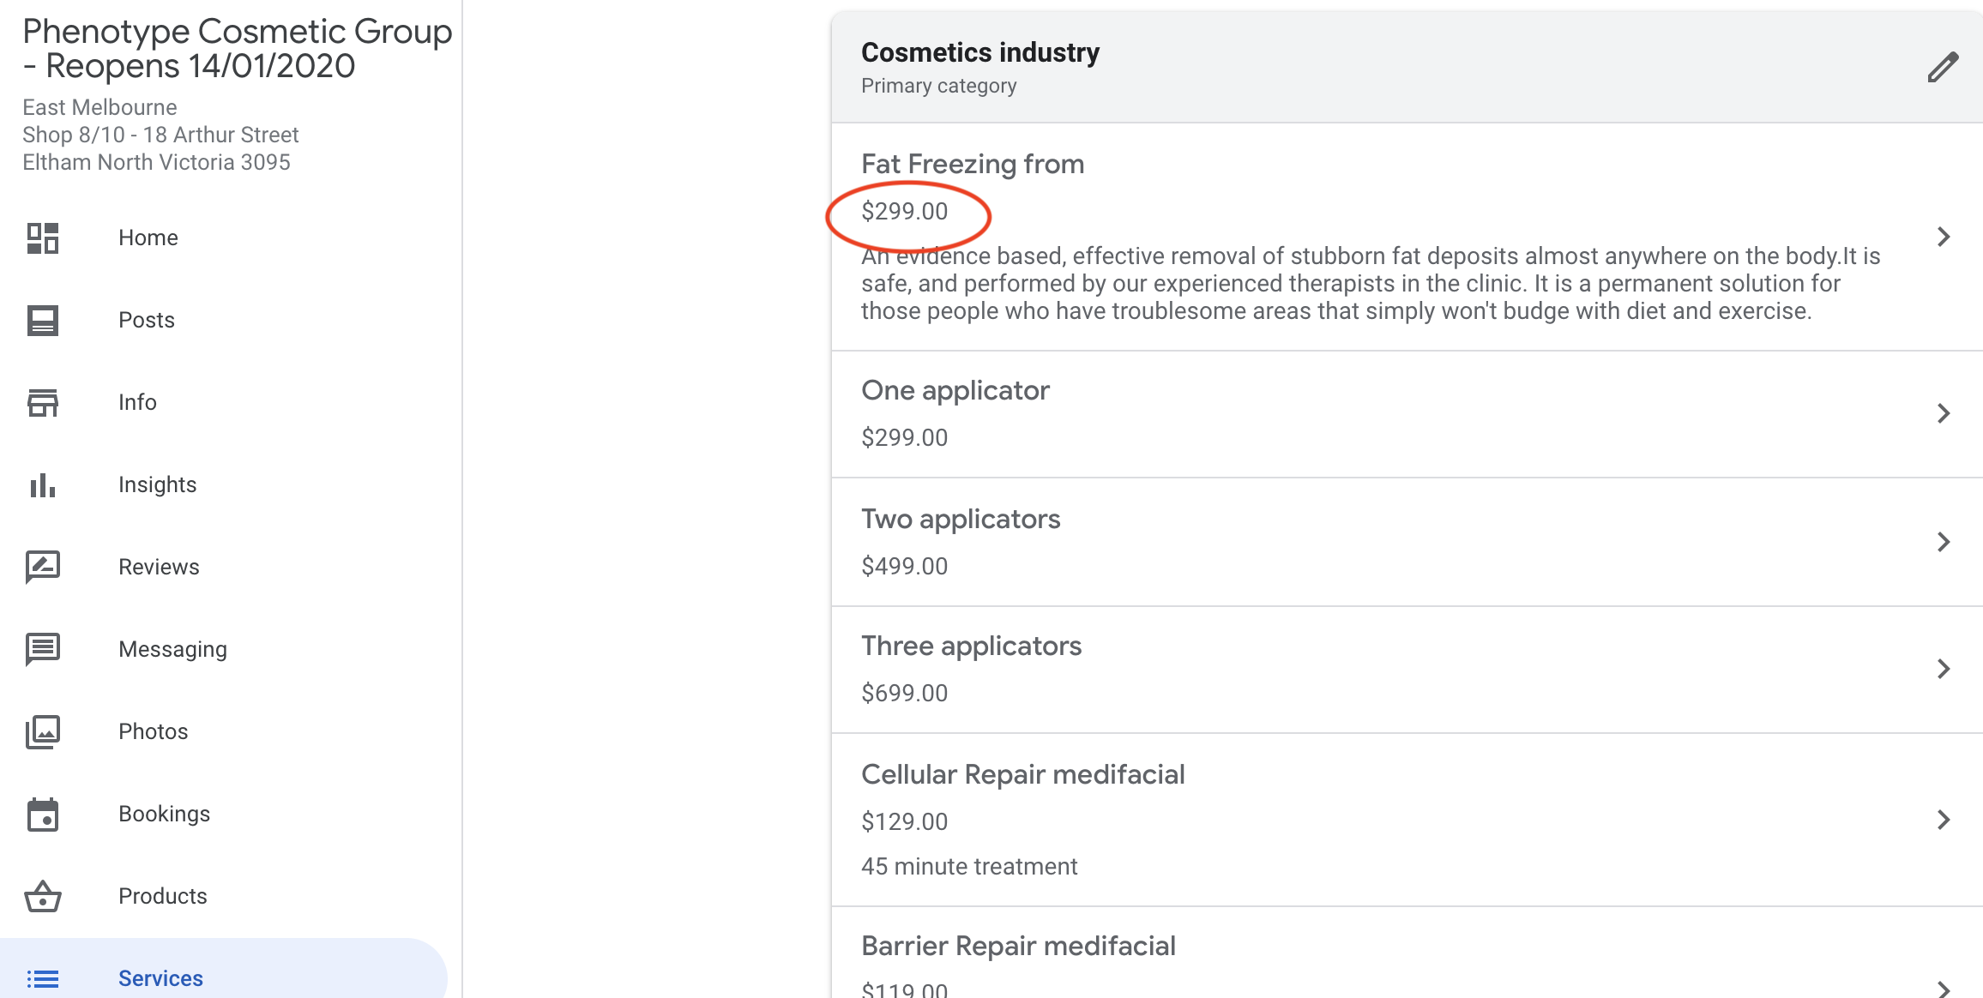Expand the Fat Freezing from service

pyautogui.click(x=1943, y=237)
